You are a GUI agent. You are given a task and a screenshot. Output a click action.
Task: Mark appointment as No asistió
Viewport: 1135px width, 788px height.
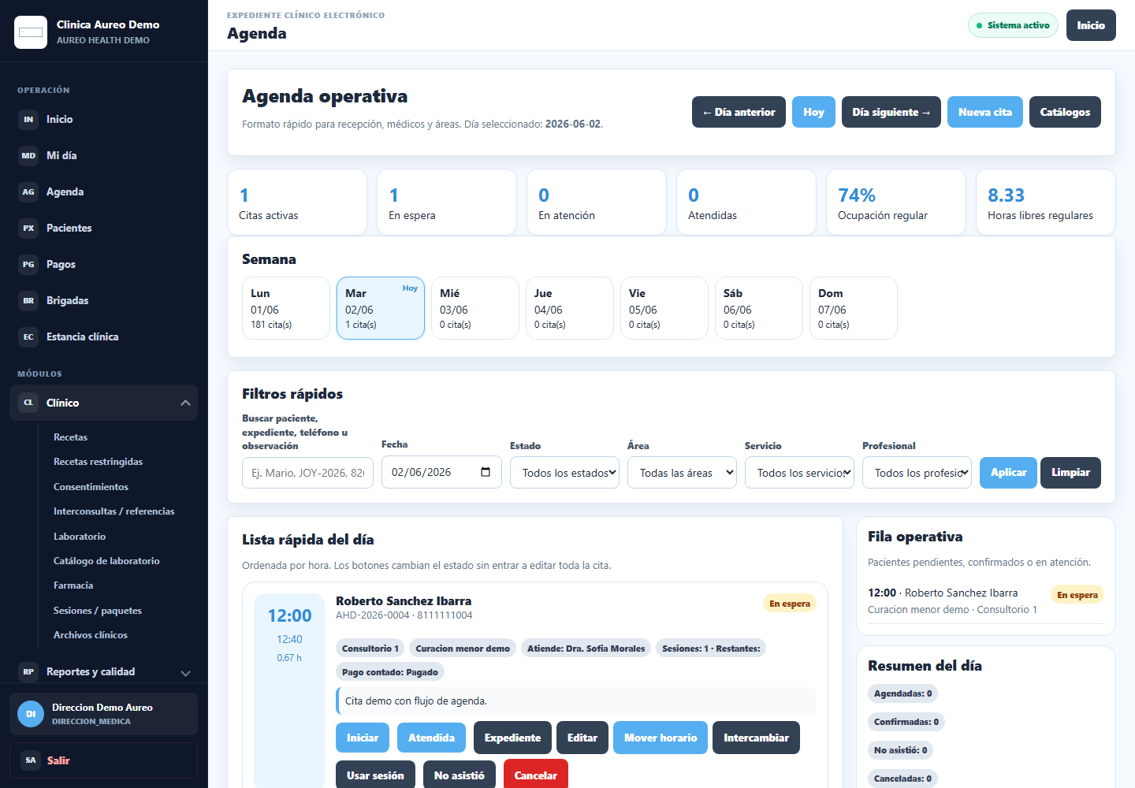click(x=460, y=775)
